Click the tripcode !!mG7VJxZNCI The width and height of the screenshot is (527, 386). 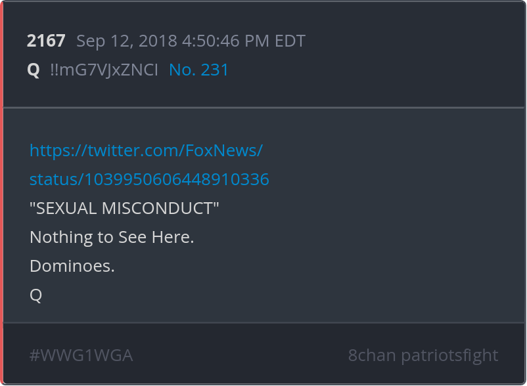point(104,70)
